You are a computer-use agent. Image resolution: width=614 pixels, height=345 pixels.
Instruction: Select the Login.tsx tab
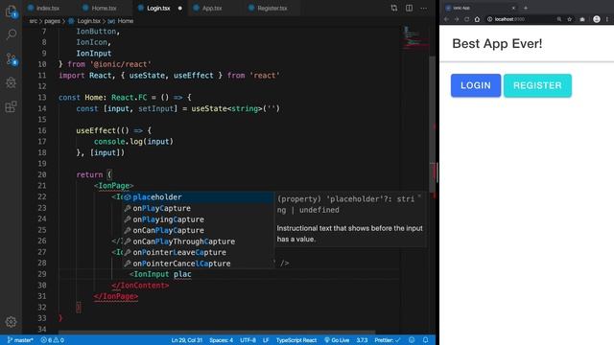(x=158, y=8)
